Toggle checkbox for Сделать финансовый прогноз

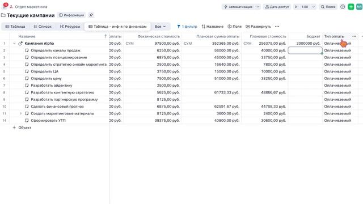27,107
